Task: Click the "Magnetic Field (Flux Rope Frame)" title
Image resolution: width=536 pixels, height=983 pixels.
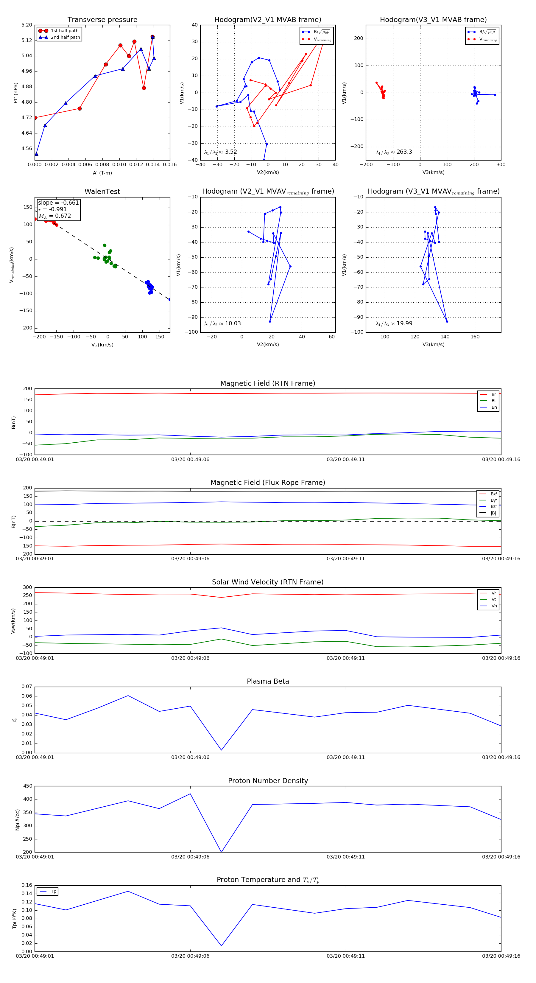Action: 268,483
